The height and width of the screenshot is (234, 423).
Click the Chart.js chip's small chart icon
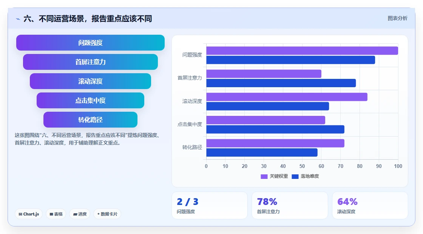pos(20,214)
